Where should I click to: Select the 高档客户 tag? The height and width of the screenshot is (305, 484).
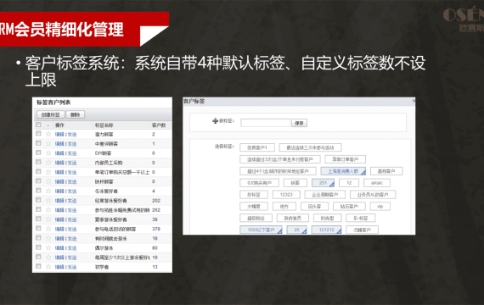click(386, 171)
